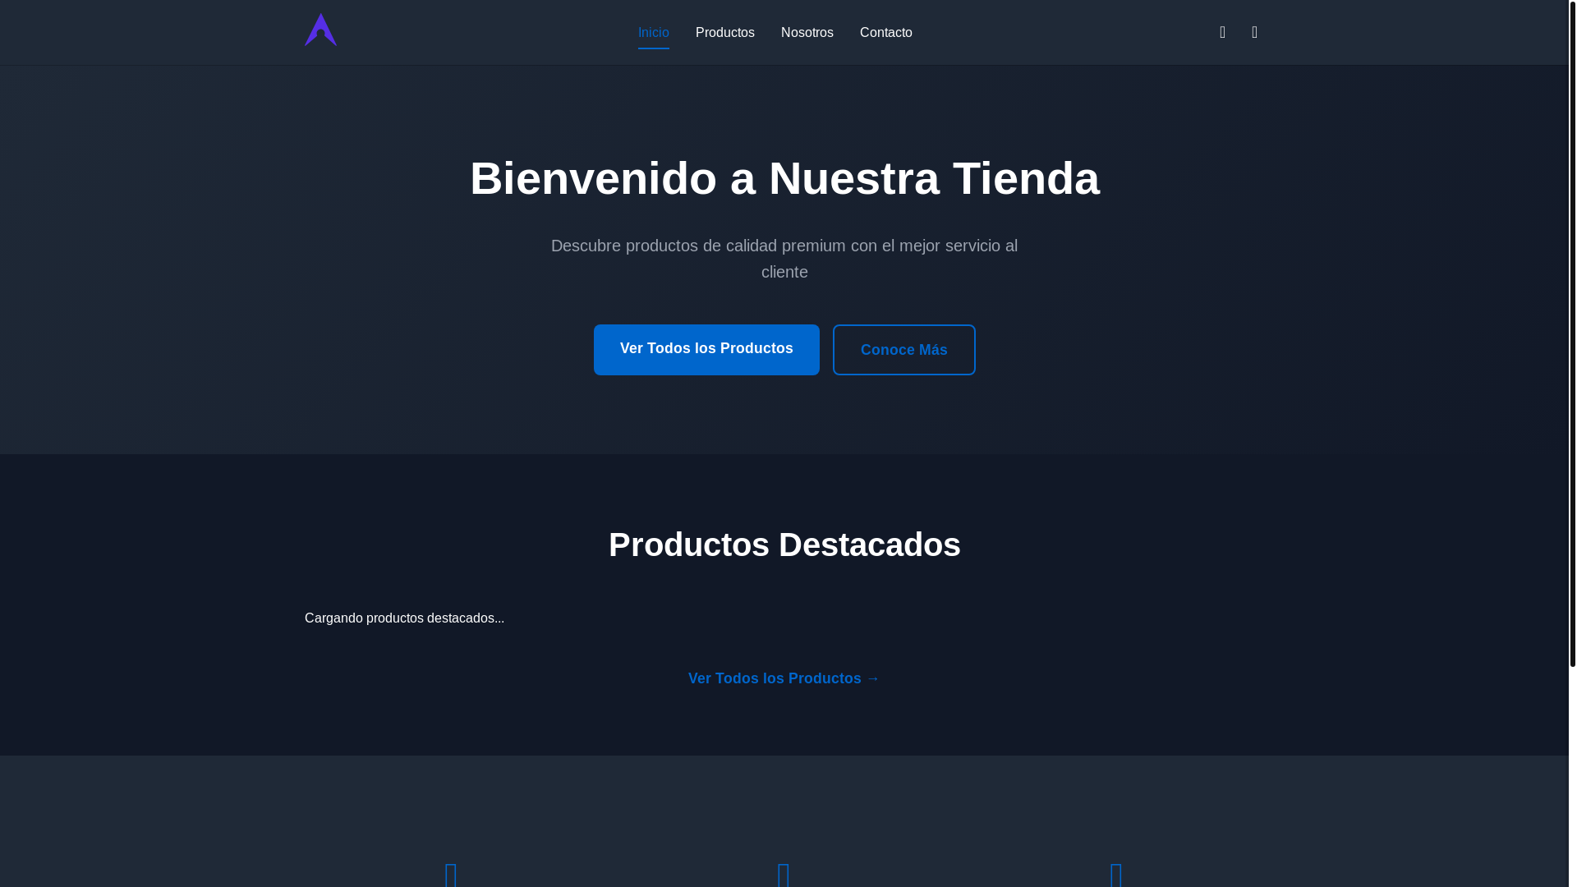Click the Ver Todos los Productos button
The height and width of the screenshot is (887, 1577).
pos(706,350)
